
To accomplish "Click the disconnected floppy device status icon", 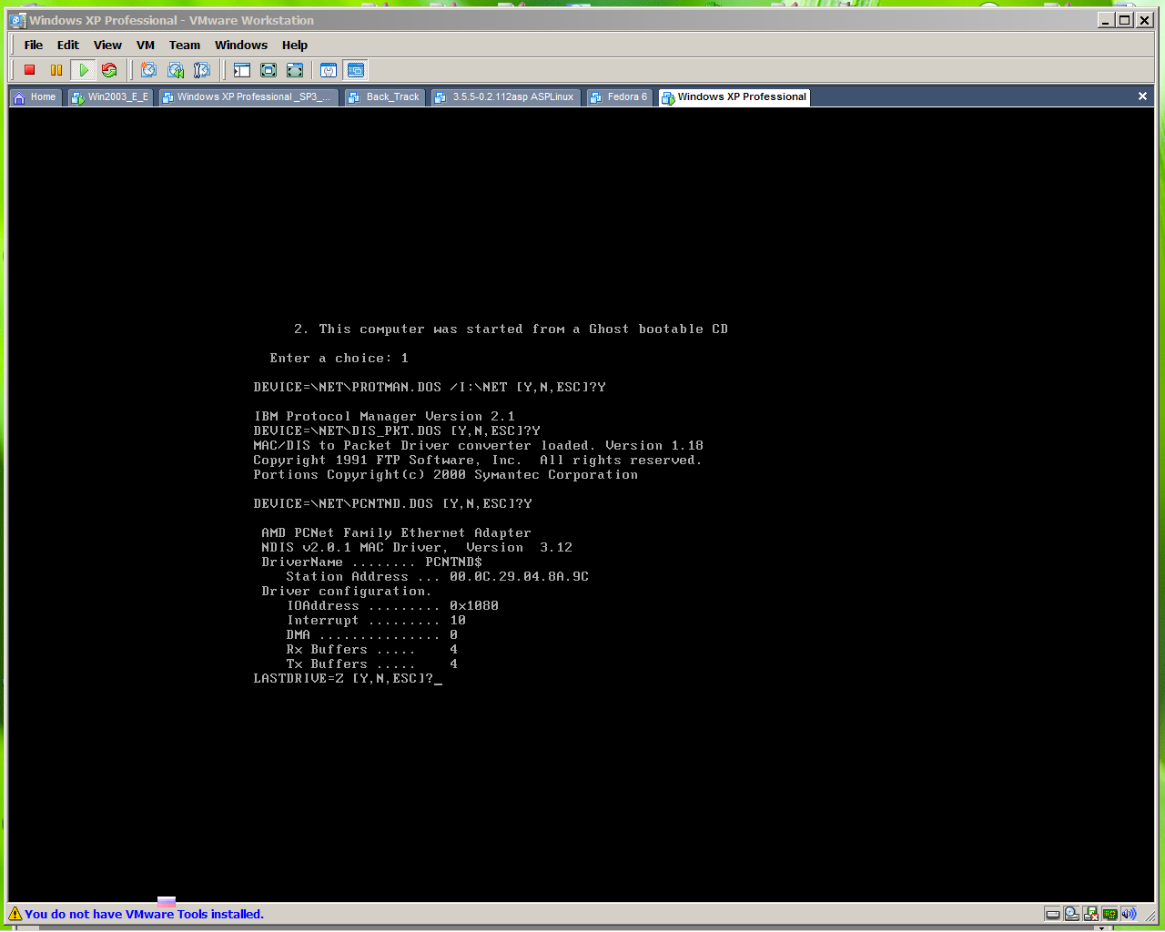I will 1090,914.
